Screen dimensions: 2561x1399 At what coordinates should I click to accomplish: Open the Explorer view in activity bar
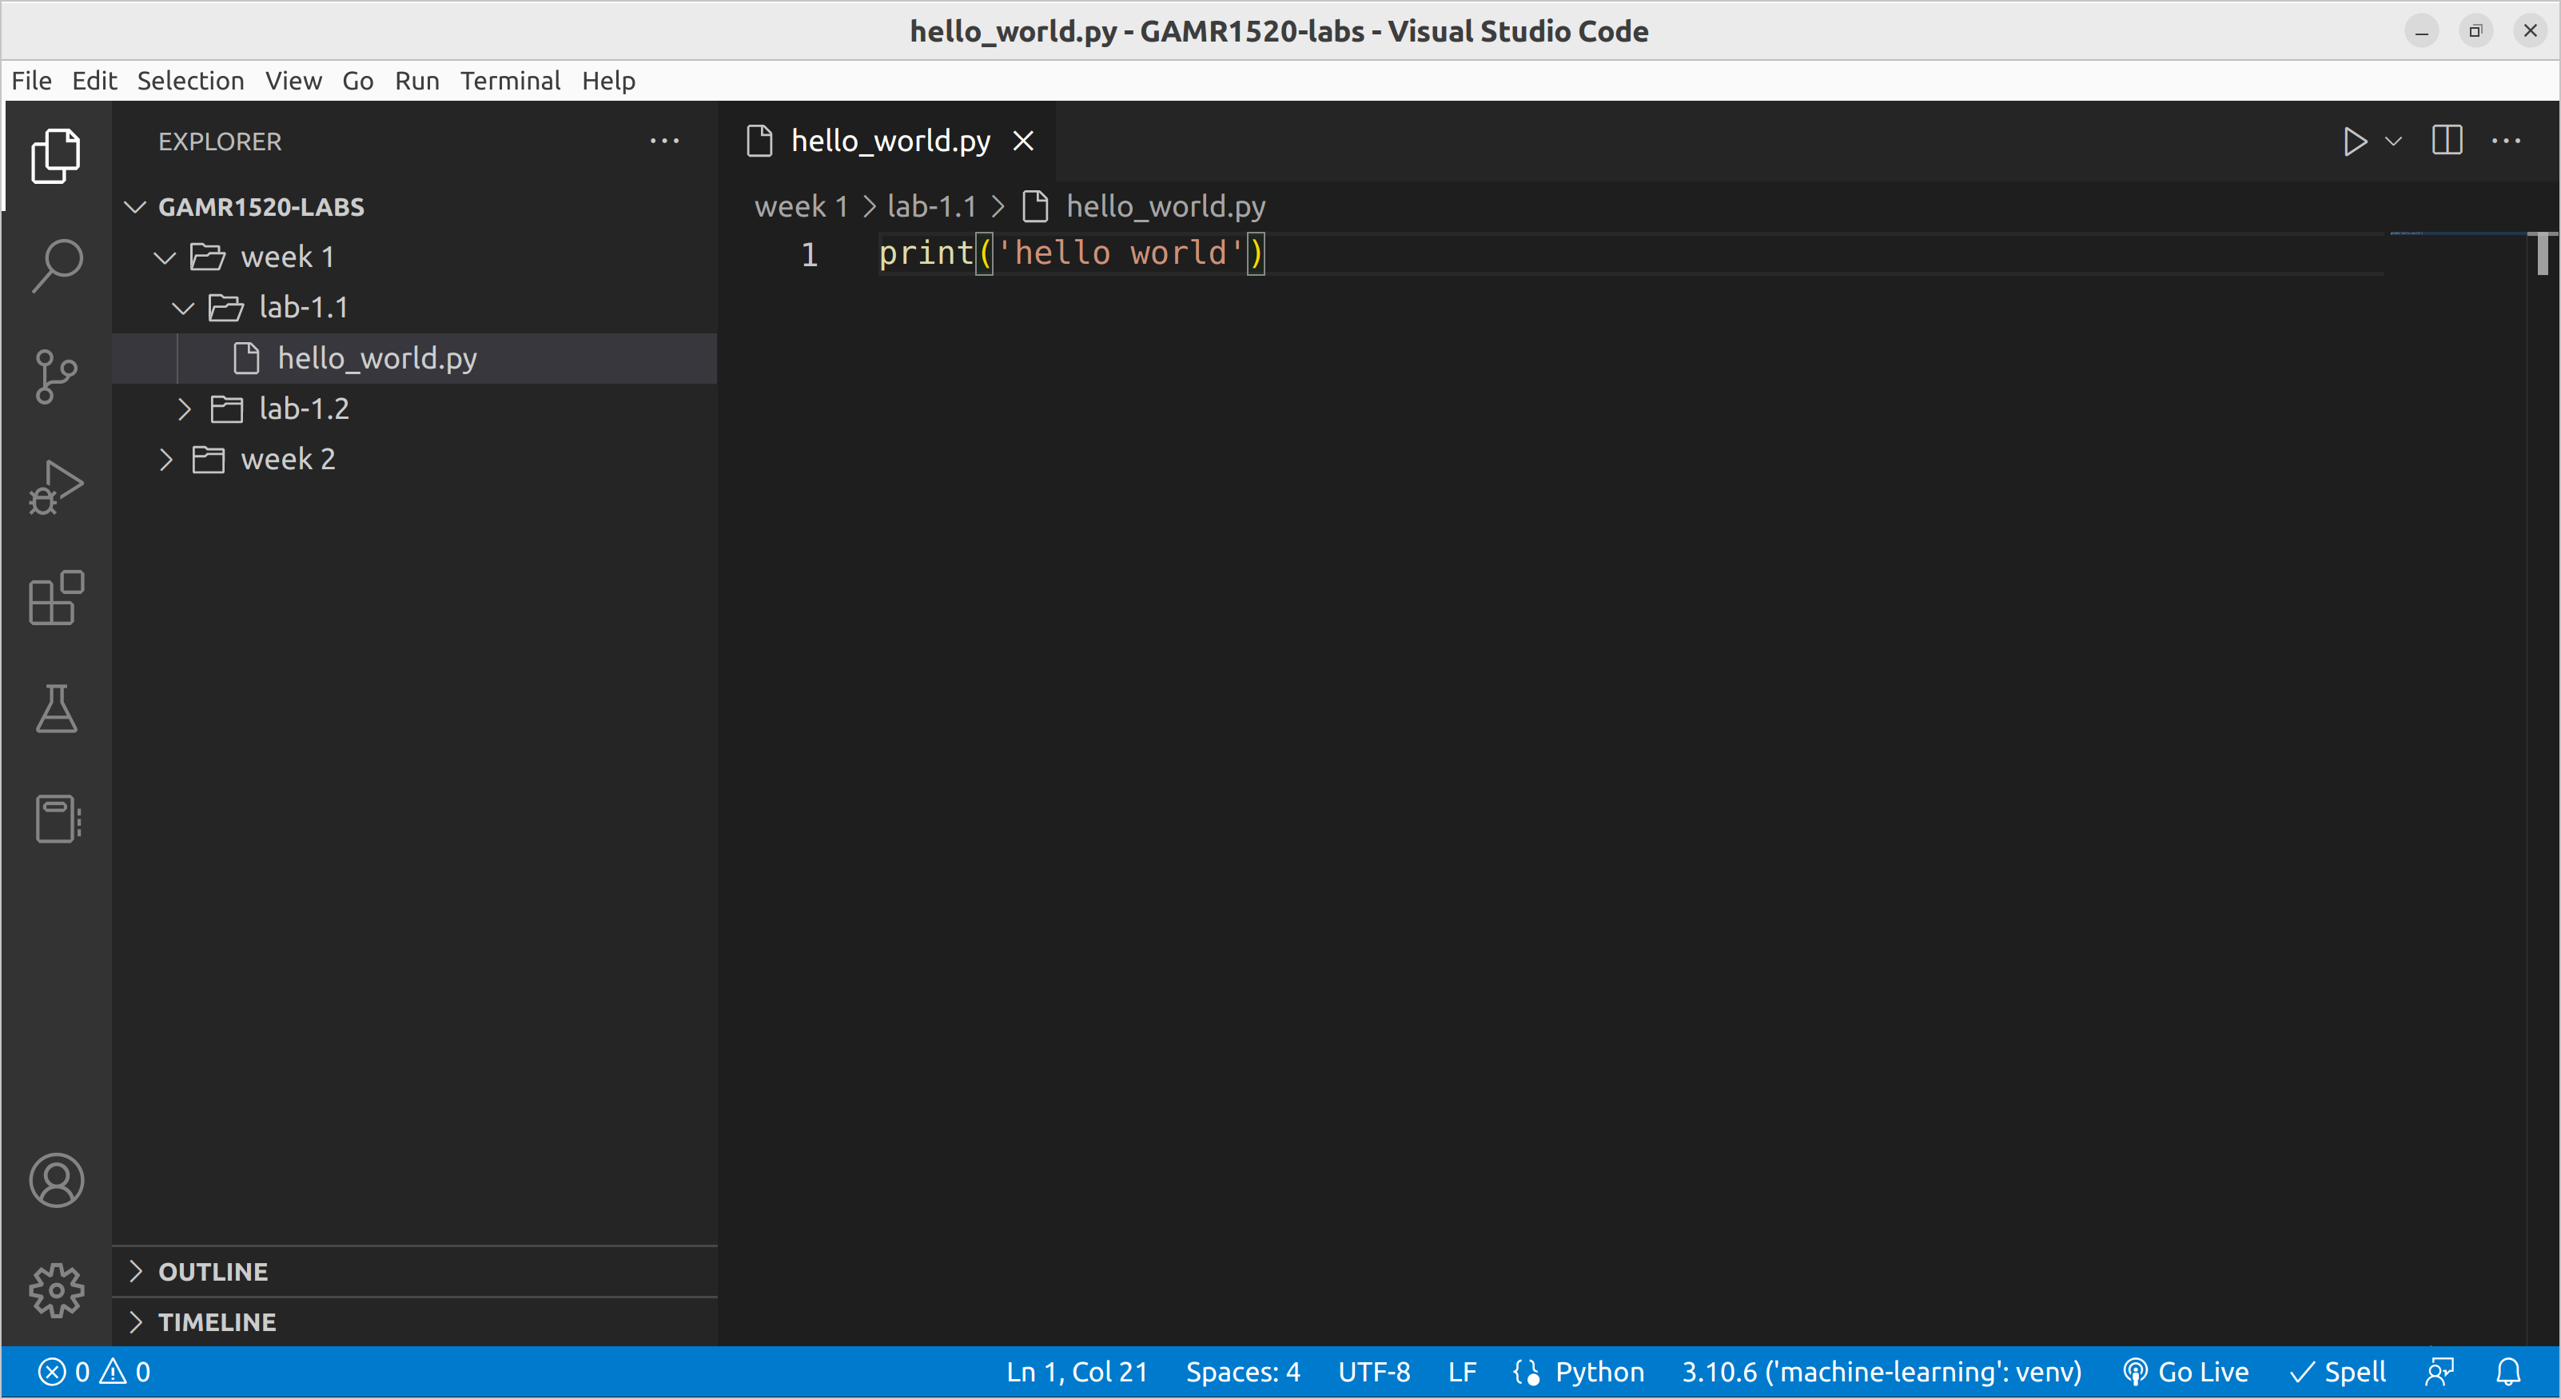tap(57, 156)
